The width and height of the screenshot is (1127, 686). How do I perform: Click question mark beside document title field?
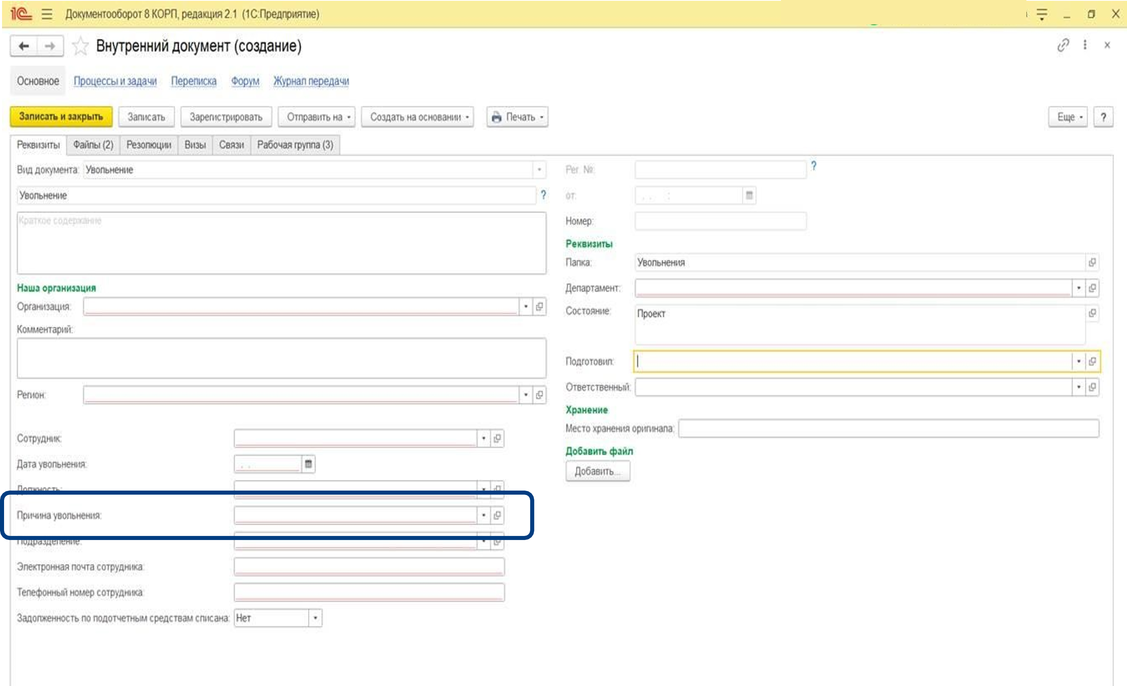(543, 195)
